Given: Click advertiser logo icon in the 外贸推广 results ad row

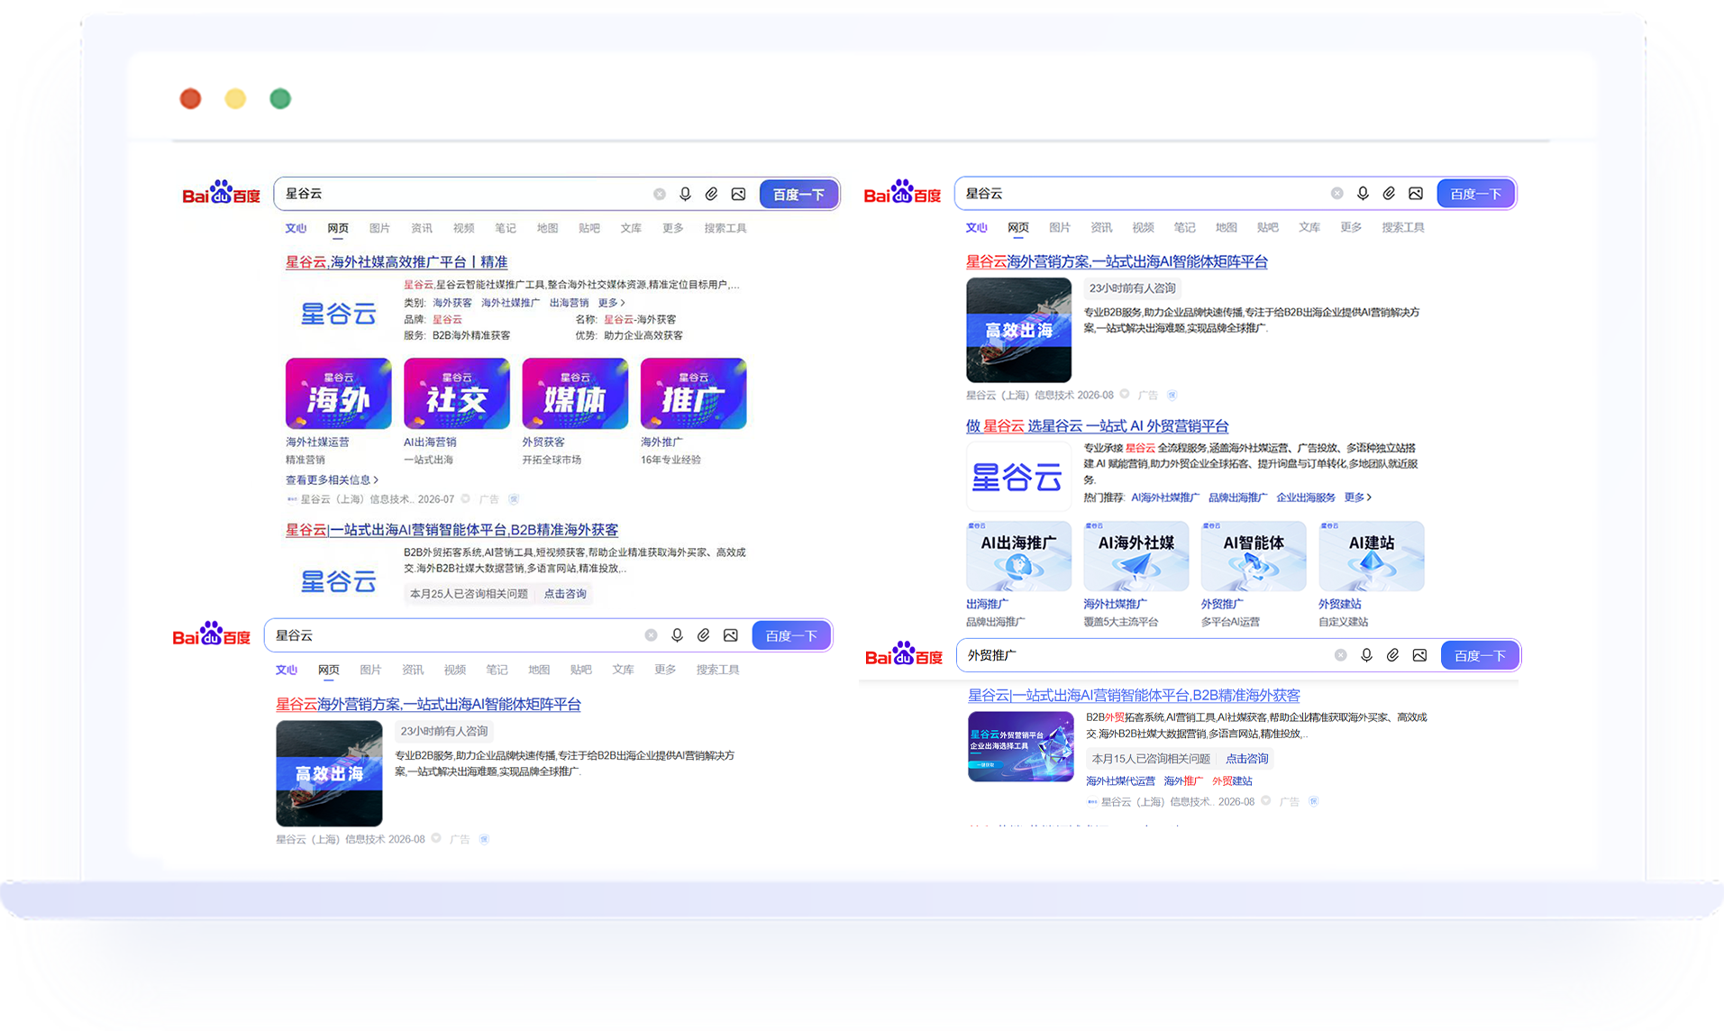Looking at the screenshot, I should tap(1091, 801).
